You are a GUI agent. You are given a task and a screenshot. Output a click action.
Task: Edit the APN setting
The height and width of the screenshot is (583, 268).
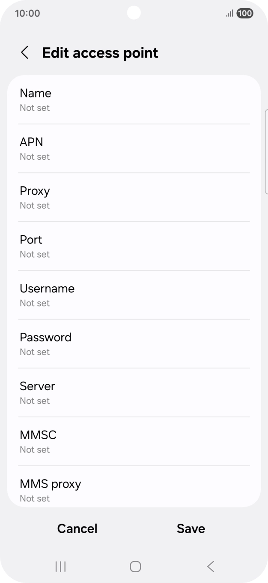pos(134,149)
